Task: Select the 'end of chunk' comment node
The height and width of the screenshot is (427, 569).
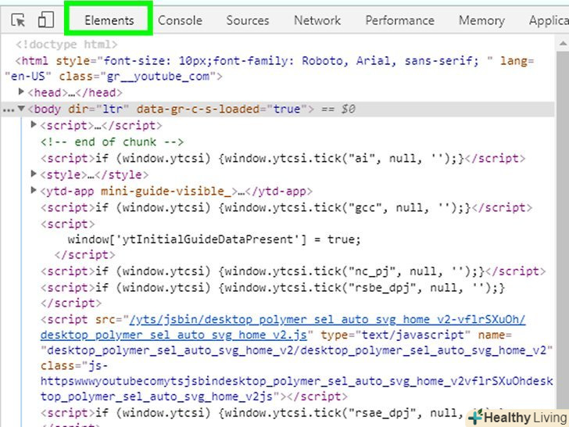Action: [x=112, y=142]
